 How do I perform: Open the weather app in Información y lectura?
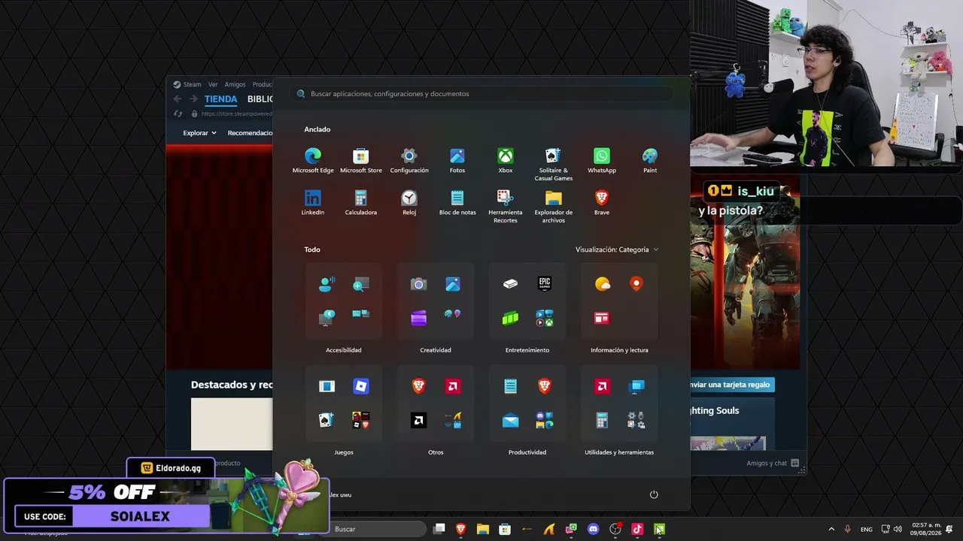(603, 283)
